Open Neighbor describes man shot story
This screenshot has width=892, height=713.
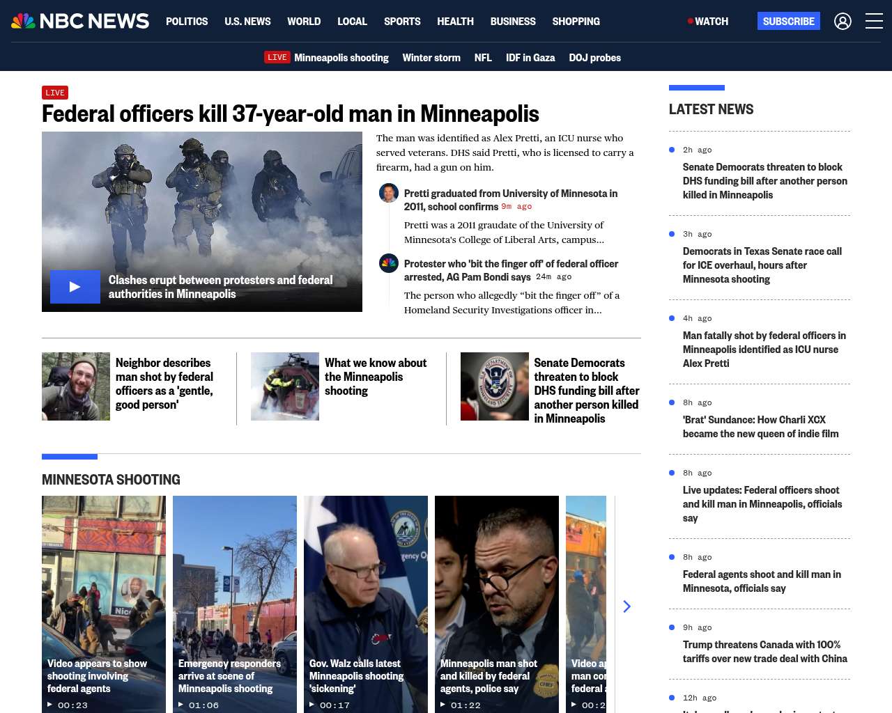(x=164, y=384)
